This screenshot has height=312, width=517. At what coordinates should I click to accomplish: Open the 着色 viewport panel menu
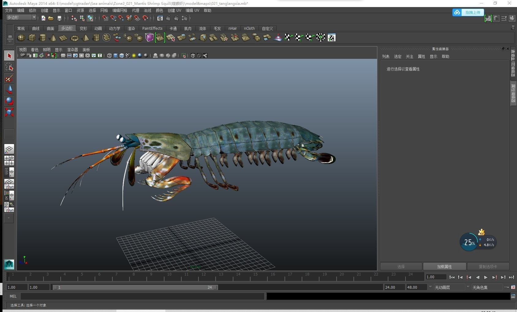[x=34, y=50]
